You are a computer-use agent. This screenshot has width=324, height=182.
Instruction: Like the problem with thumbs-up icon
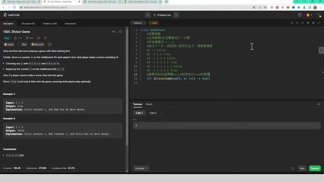16,38
